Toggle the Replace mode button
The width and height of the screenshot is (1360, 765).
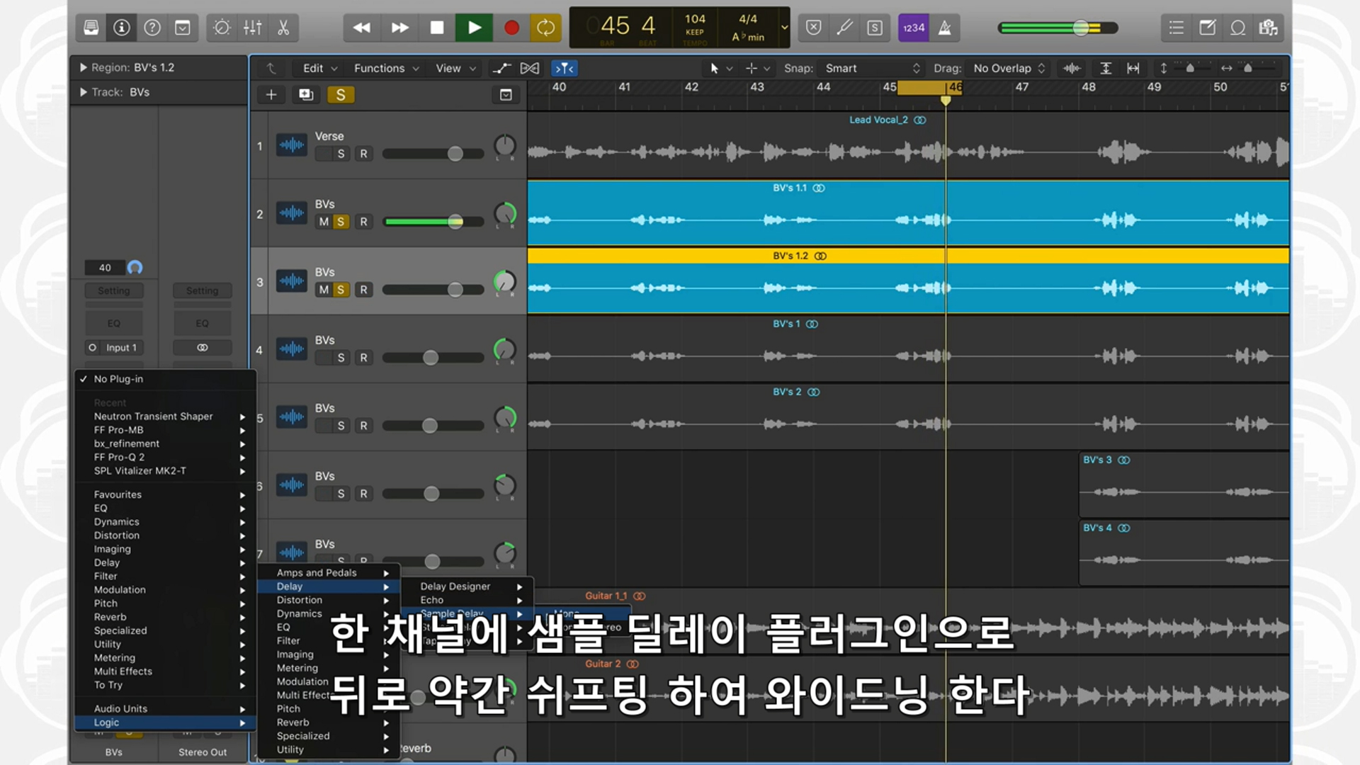point(814,28)
